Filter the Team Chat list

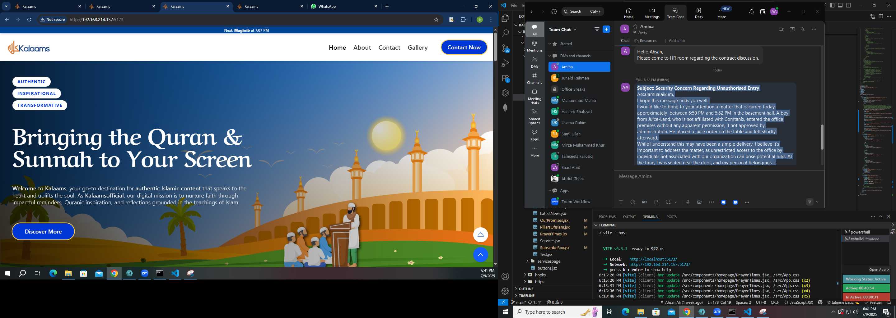(x=597, y=30)
